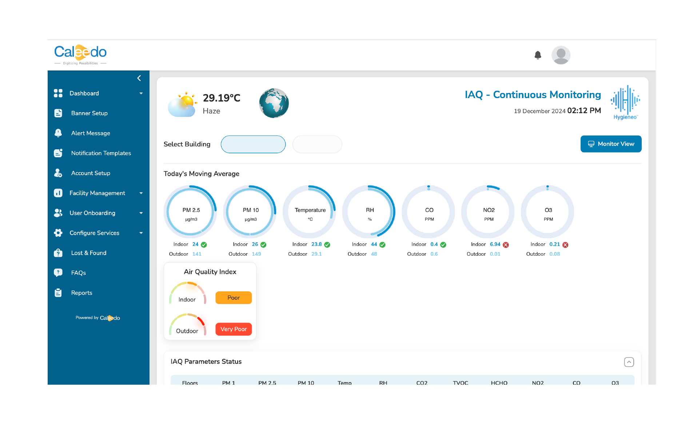Viewport: 693px width, 421px height.
Task: Select the second white building pill
Action: pos(317,144)
